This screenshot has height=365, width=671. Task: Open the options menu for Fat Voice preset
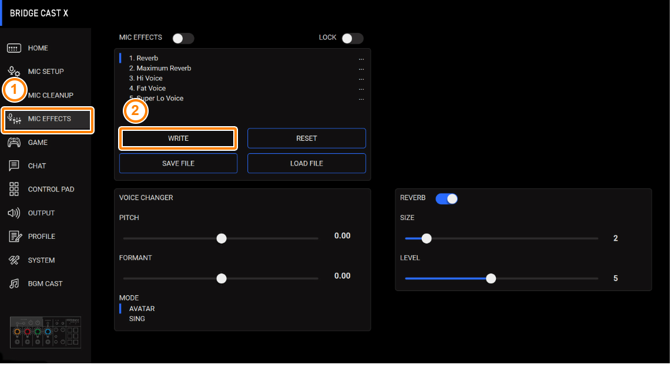[361, 89]
